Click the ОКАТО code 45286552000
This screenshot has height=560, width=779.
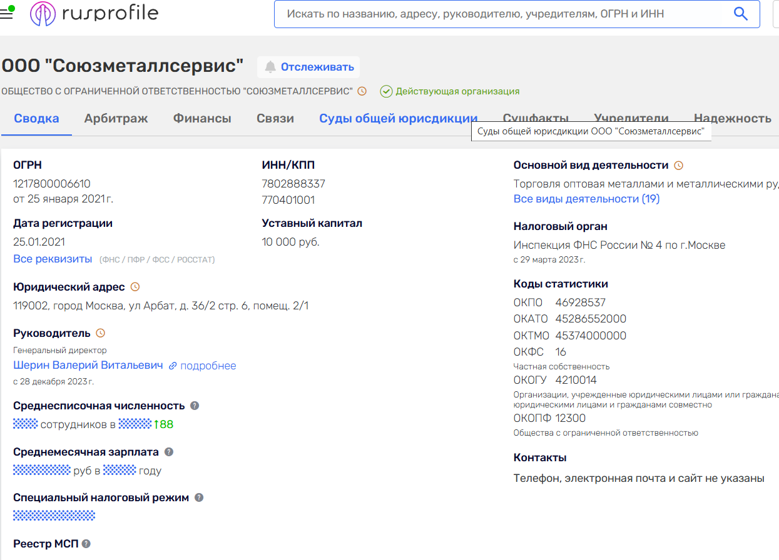click(591, 319)
